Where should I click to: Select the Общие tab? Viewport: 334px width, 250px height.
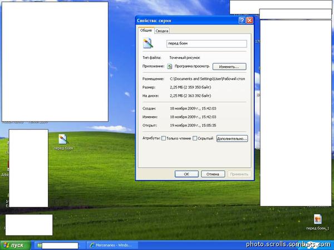click(146, 31)
